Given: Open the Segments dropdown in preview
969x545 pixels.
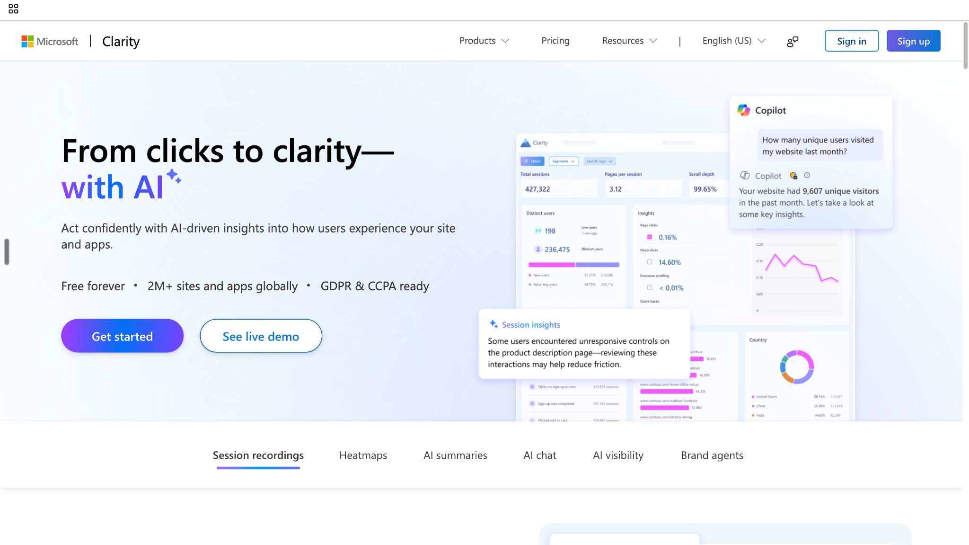Looking at the screenshot, I should pos(564,161).
